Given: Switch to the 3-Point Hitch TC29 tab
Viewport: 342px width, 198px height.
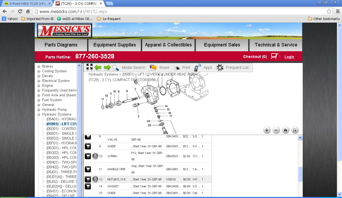Looking at the screenshot, I should tap(27, 3).
